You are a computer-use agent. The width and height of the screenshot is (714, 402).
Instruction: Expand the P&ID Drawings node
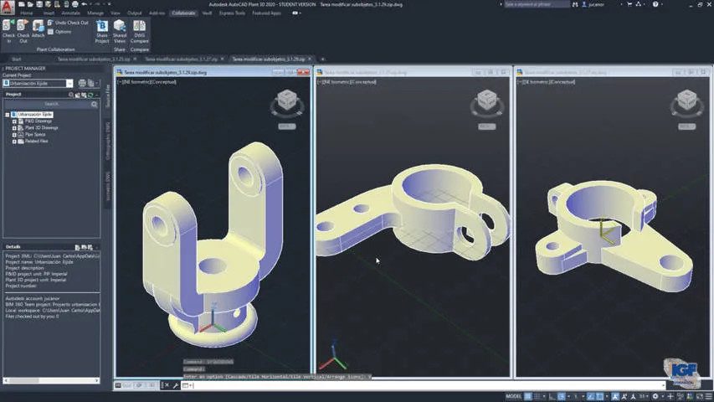(14, 121)
